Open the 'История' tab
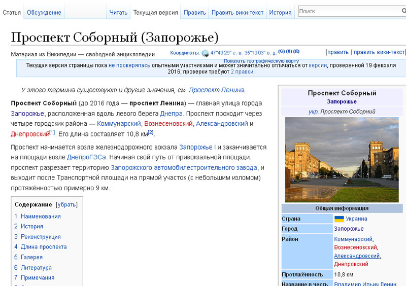406x286 pixels. click(280, 12)
